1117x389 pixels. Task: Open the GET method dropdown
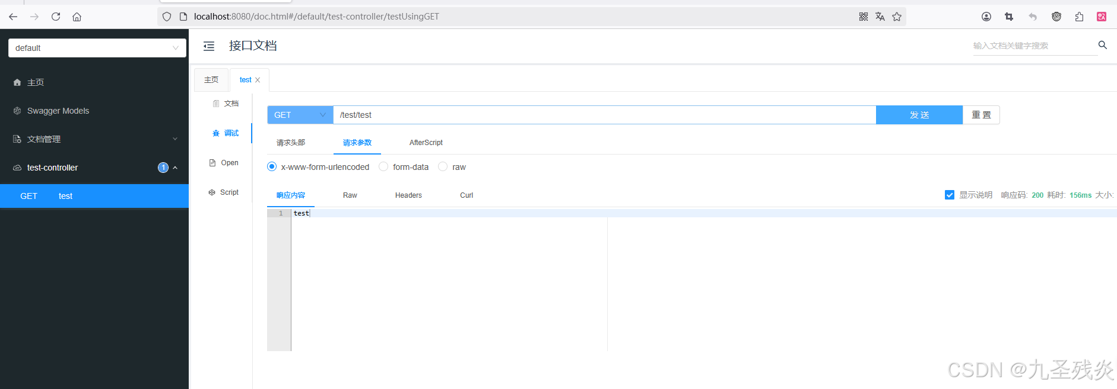pos(300,115)
